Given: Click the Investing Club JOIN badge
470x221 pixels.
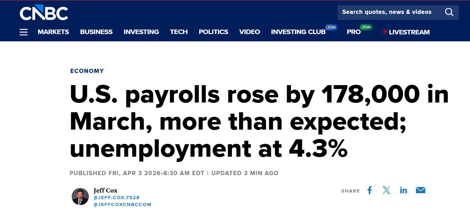Looking at the screenshot, I should pyautogui.click(x=331, y=27).
